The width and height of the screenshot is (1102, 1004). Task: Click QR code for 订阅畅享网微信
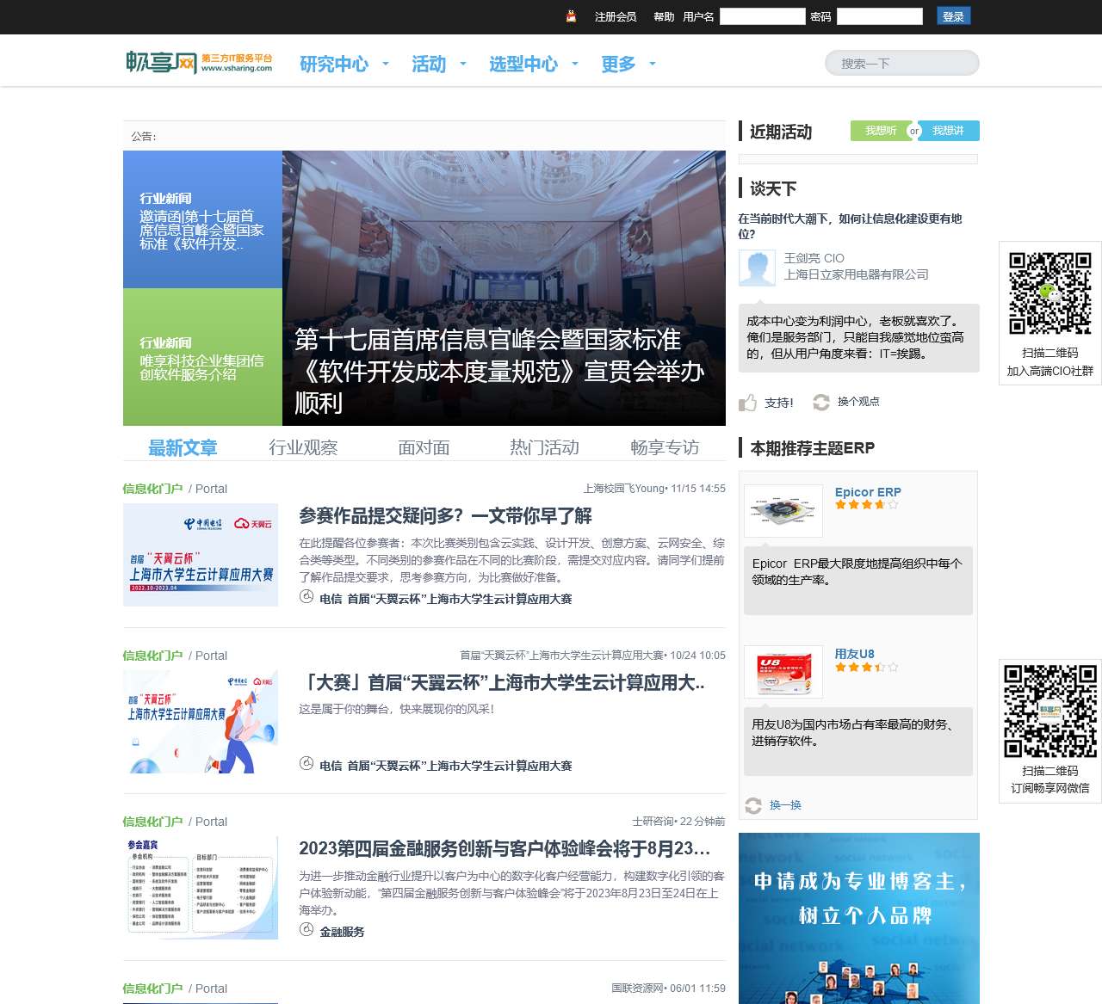pos(1050,711)
